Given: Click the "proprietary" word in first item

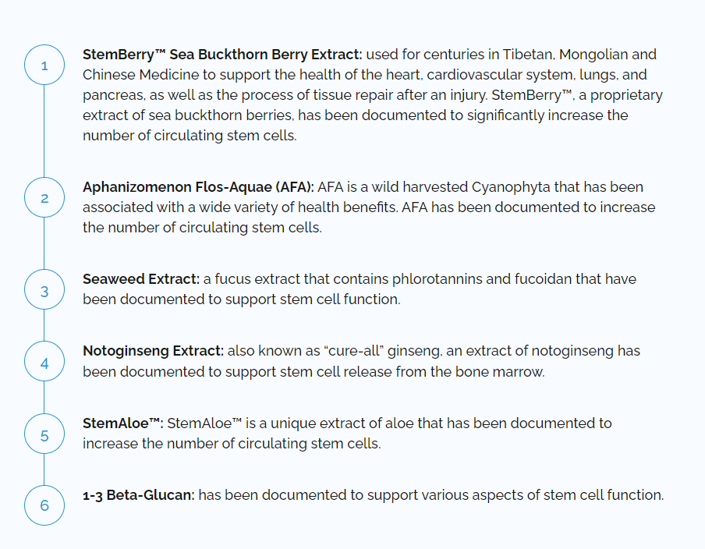Looking at the screenshot, I should [625, 95].
